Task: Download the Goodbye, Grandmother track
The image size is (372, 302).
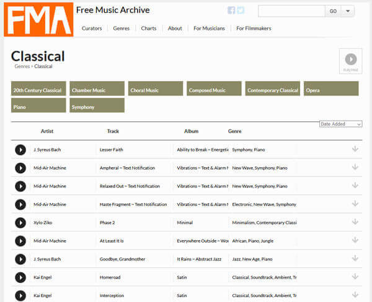Action: point(355,259)
